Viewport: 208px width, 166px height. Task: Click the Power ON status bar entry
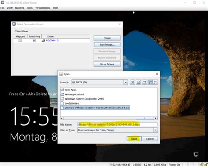pyautogui.click(x=174, y=165)
